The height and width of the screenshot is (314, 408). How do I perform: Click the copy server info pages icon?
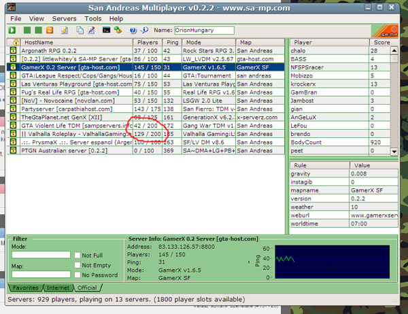click(x=80, y=31)
